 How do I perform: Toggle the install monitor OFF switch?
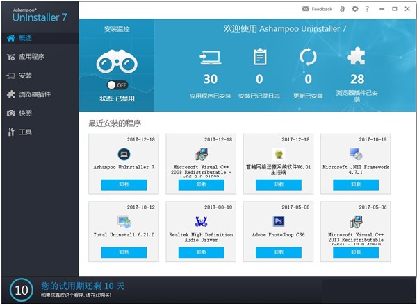(117, 85)
